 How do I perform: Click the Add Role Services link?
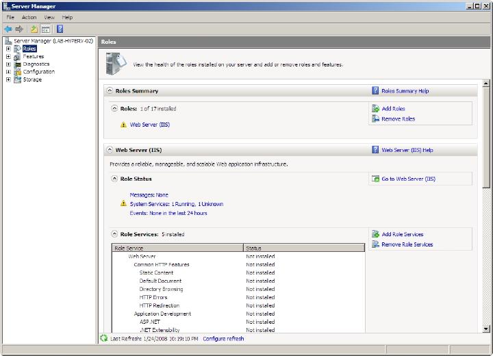[x=403, y=234]
